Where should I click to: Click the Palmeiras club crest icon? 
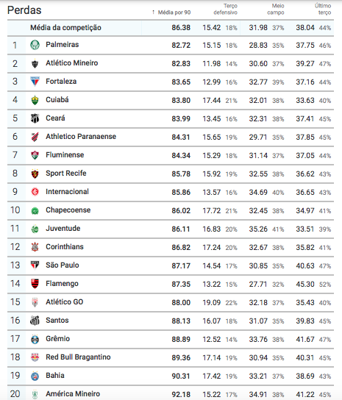click(x=35, y=45)
